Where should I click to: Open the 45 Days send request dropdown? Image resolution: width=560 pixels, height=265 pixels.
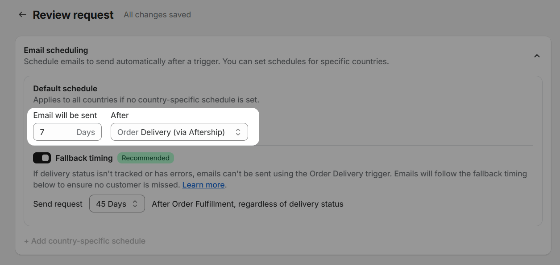coord(117,204)
